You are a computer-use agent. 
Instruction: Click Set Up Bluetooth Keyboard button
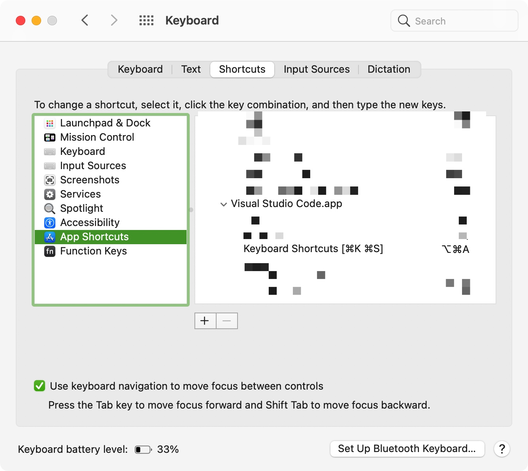407,449
